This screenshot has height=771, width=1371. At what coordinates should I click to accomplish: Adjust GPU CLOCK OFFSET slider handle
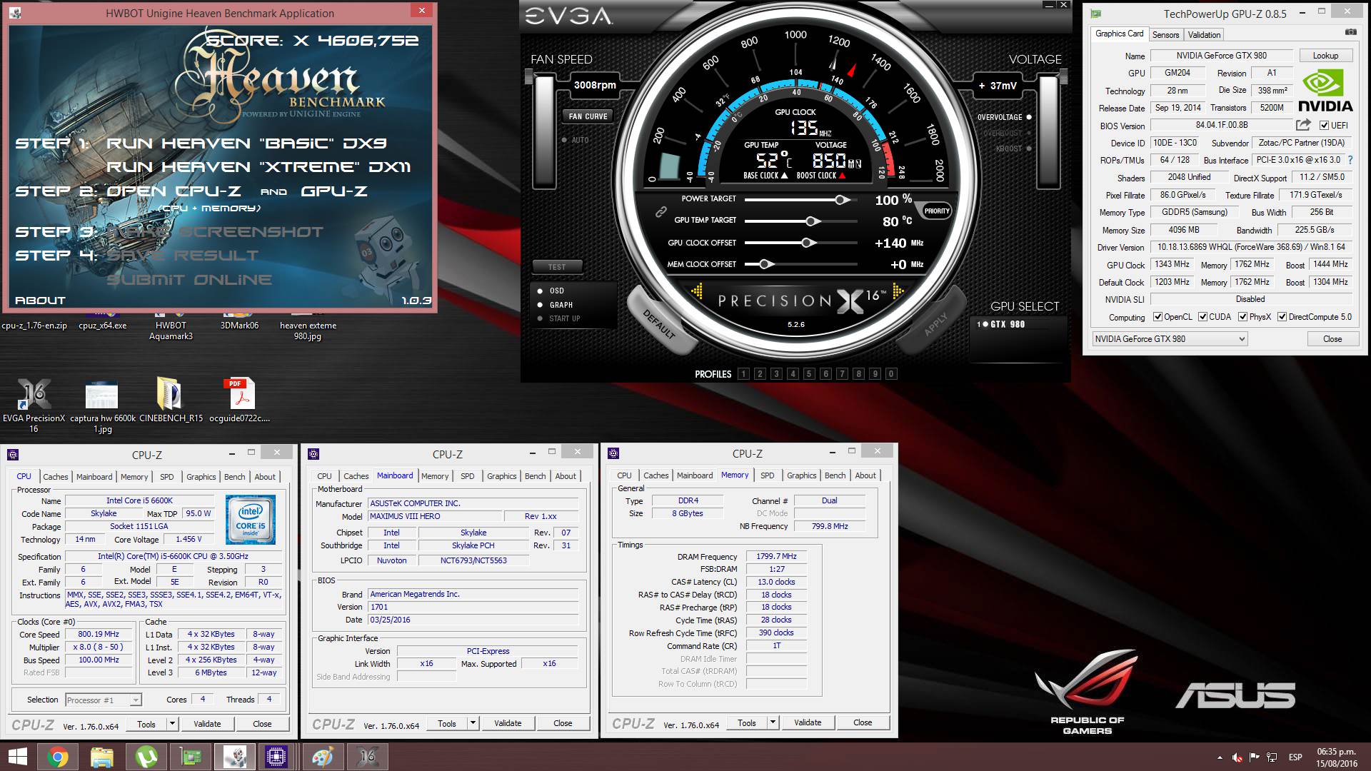(x=808, y=243)
